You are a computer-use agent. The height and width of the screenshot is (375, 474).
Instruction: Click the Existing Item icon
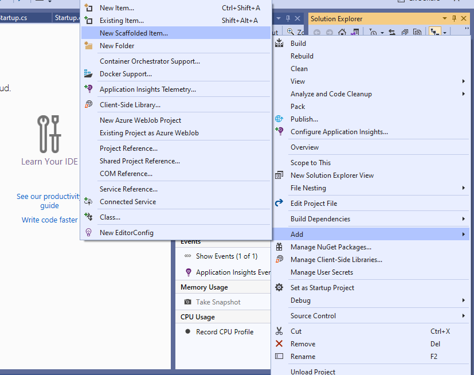coord(88,20)
